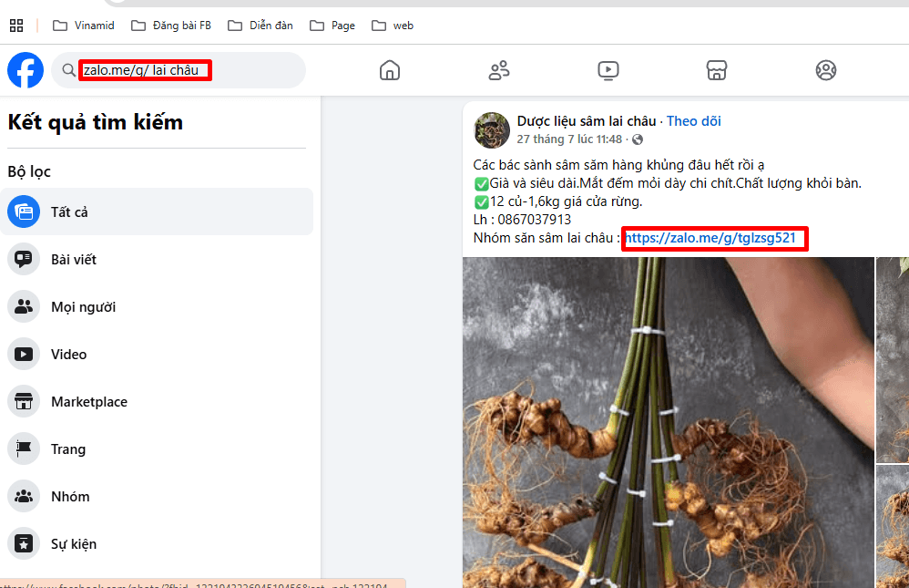The width and height of the screenshot is (909, 588).
Task: Click the Facebook search input field
Action: 182,70
